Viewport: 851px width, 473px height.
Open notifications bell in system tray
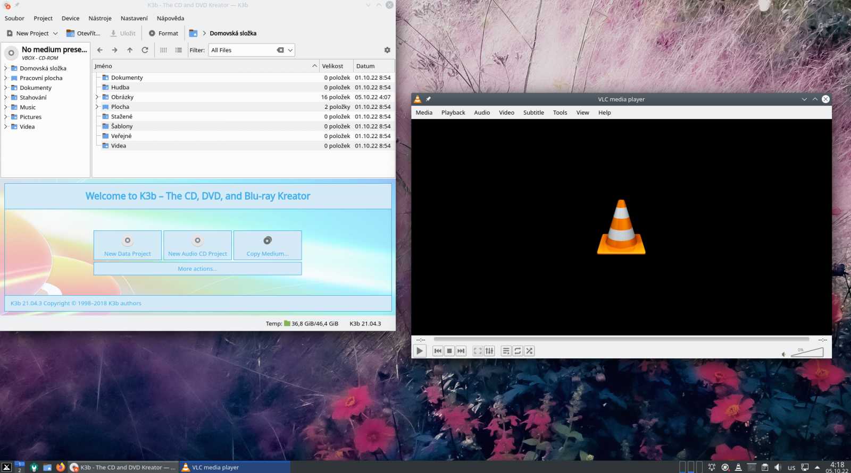point(712,467)
